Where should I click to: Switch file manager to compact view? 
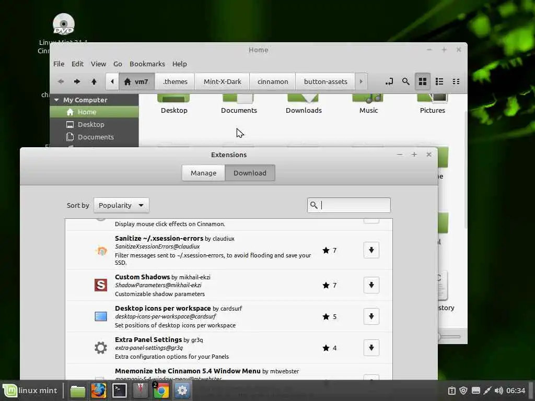click(456, 81)
